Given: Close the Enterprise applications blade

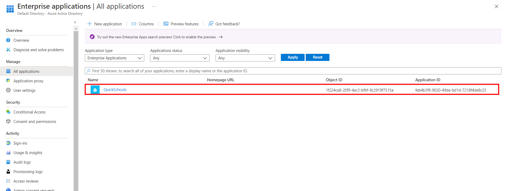Looking at the screenshot, I should 496,7.
